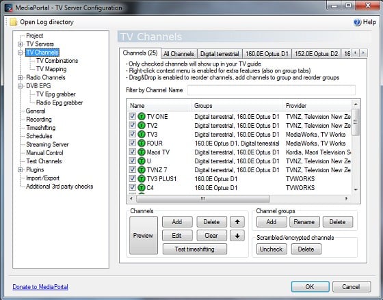This screenshot has height=300, width=383.
Task: Click the green T icon beside channel U
Action: (142, 161)
